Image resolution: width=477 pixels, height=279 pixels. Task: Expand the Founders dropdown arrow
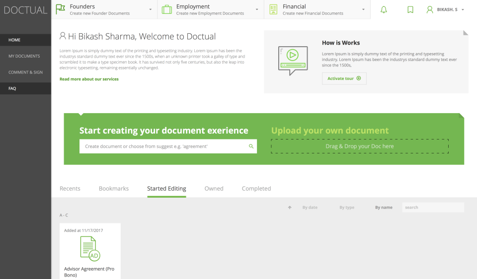pyautogui.click(x=150, y=9)
